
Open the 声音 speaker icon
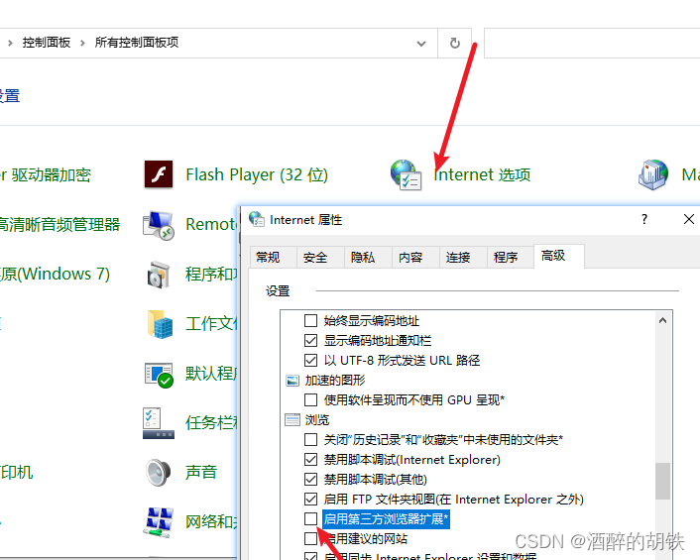(x=159, y=473)
